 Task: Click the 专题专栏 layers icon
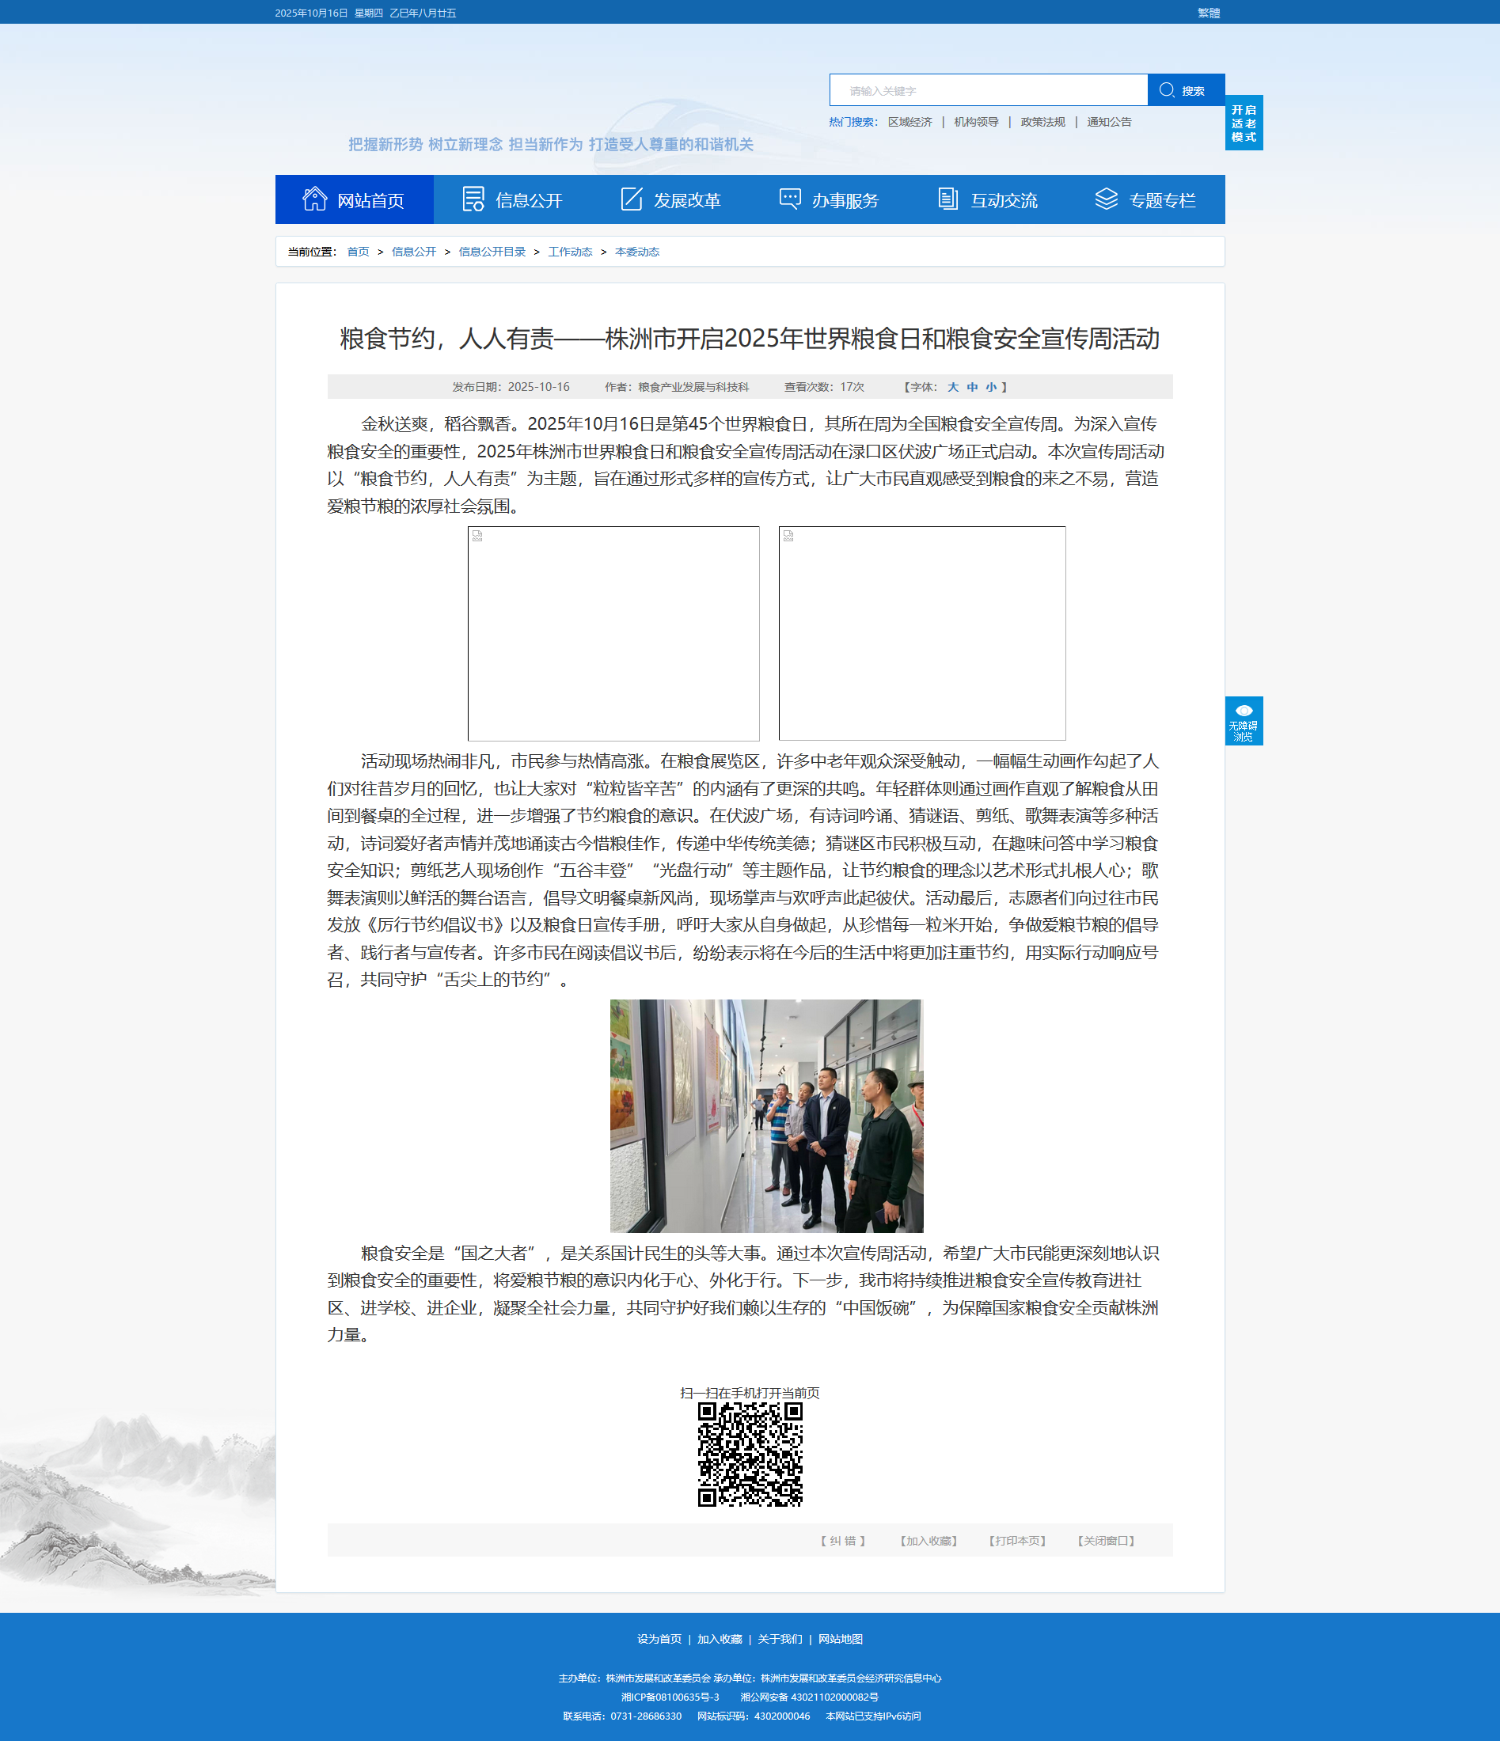(1106, 199)
